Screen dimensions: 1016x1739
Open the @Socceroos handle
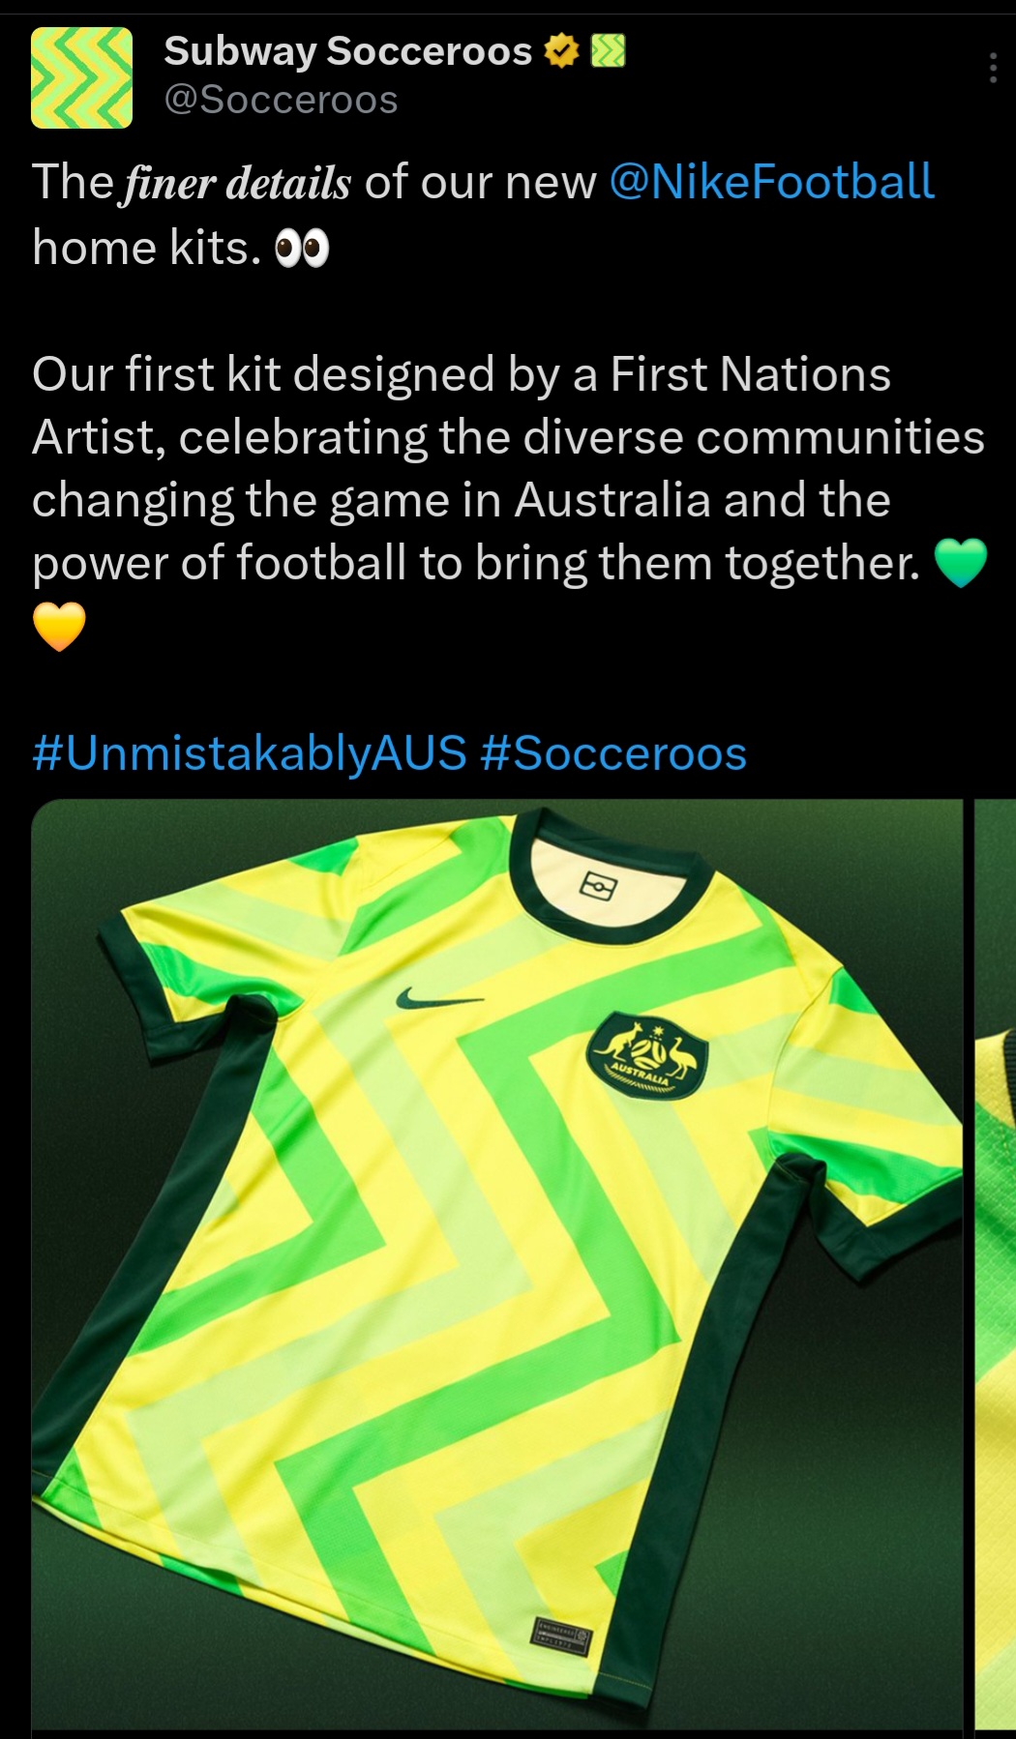[281, 100]
